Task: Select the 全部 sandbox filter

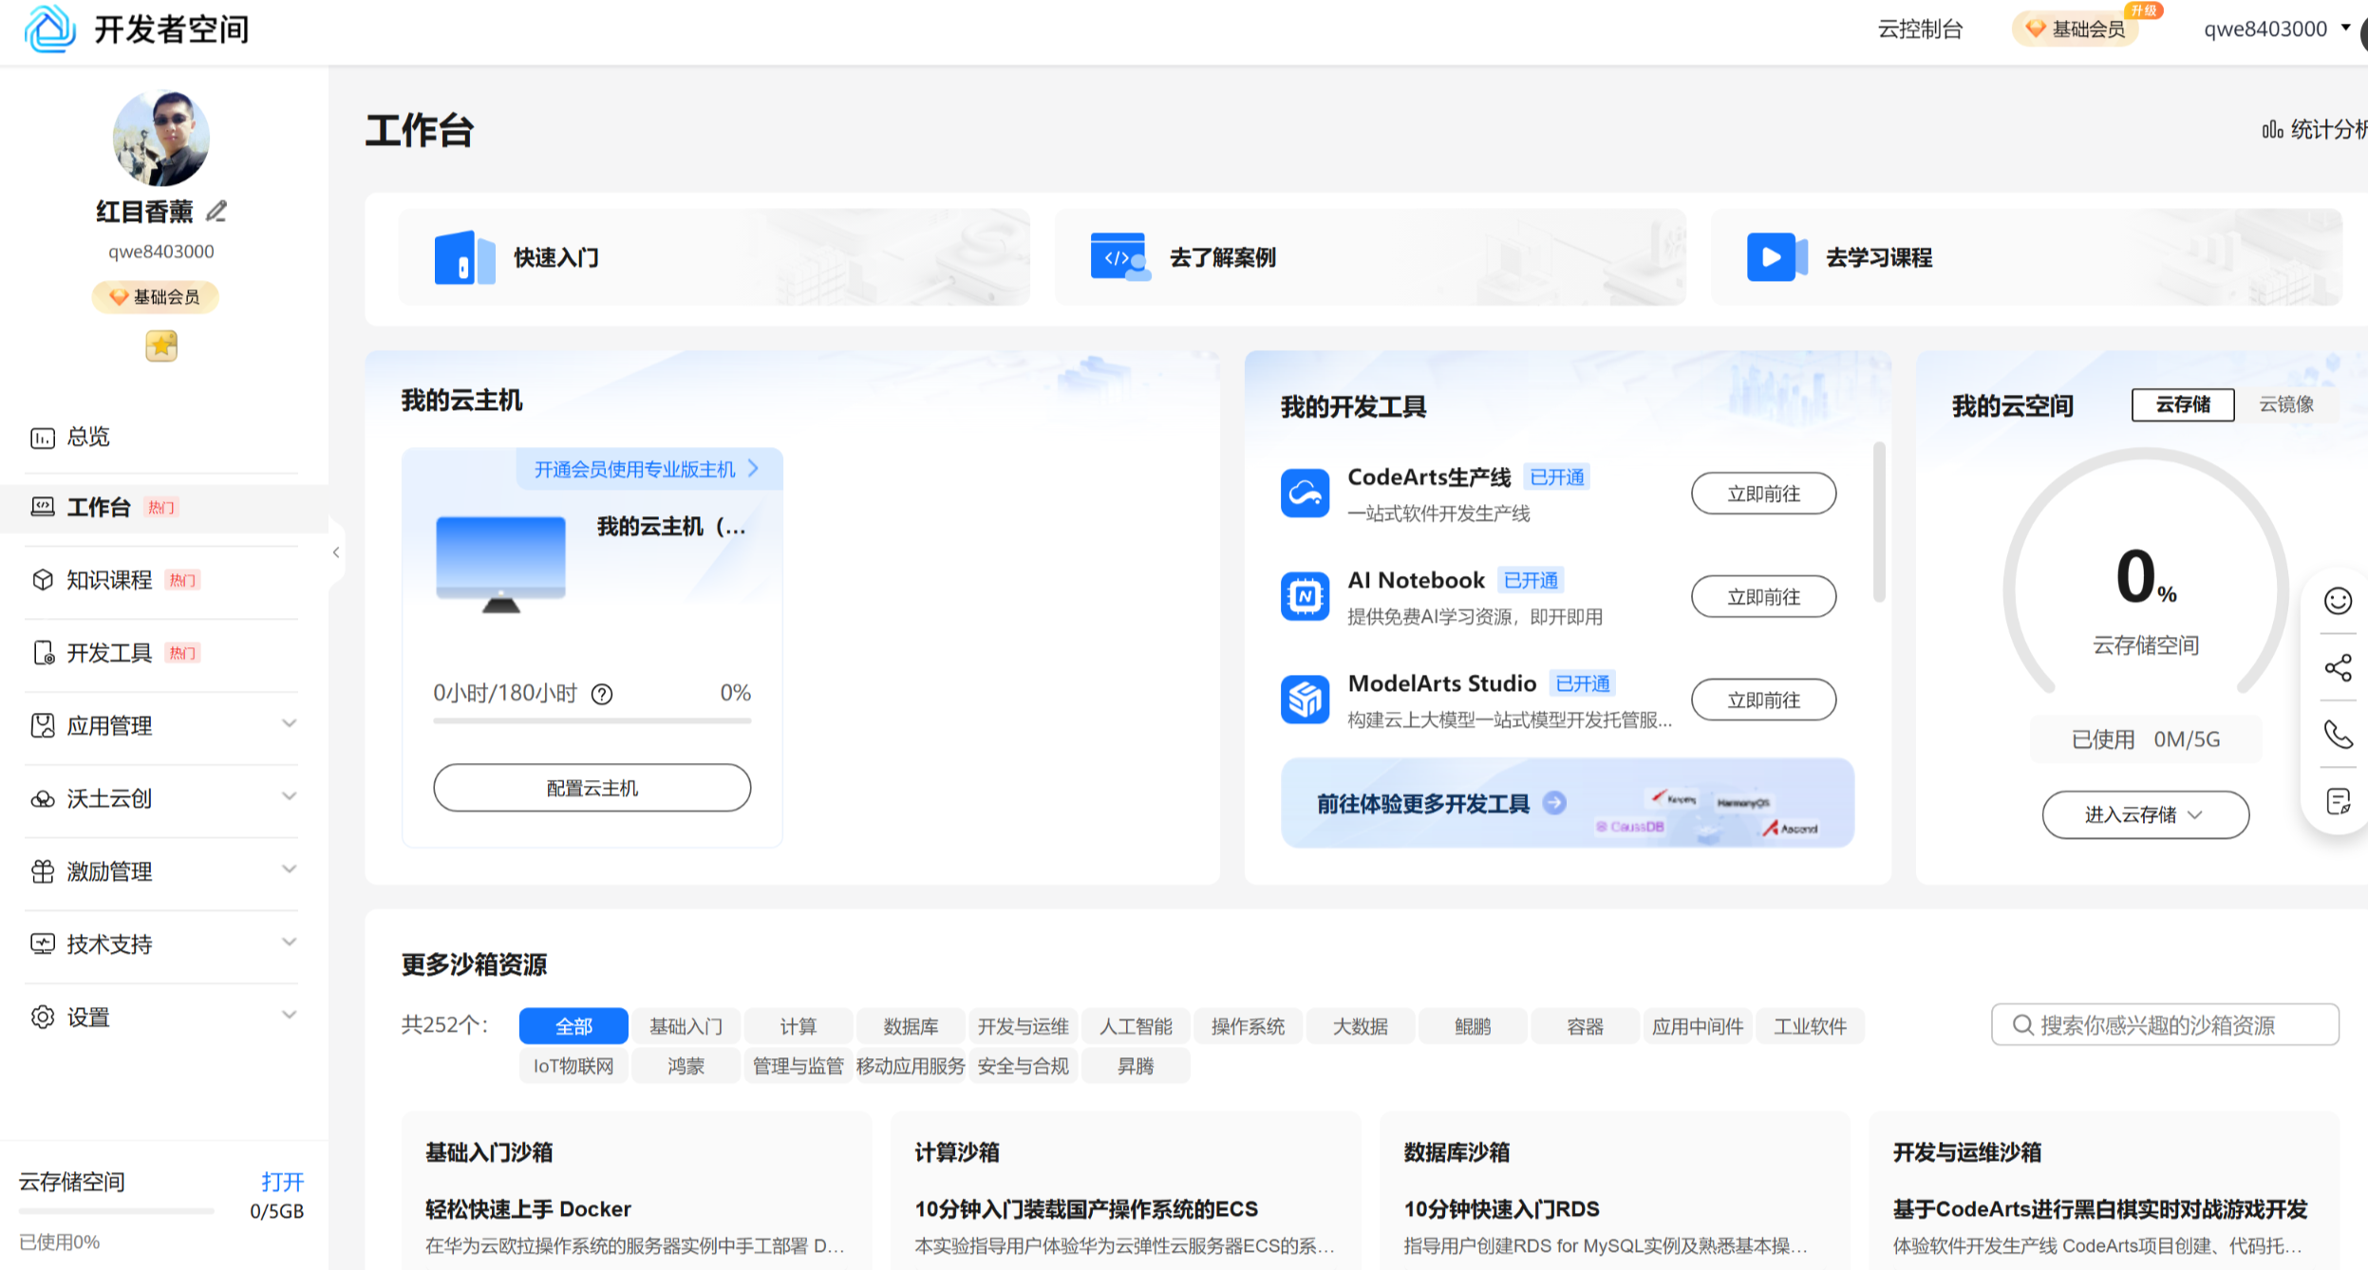Action: (x=573, y=1026)
